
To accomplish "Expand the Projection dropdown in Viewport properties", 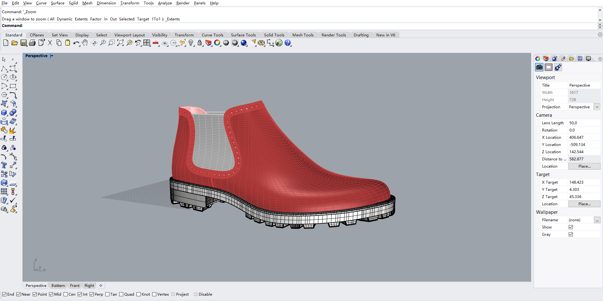I will point(597,107).
